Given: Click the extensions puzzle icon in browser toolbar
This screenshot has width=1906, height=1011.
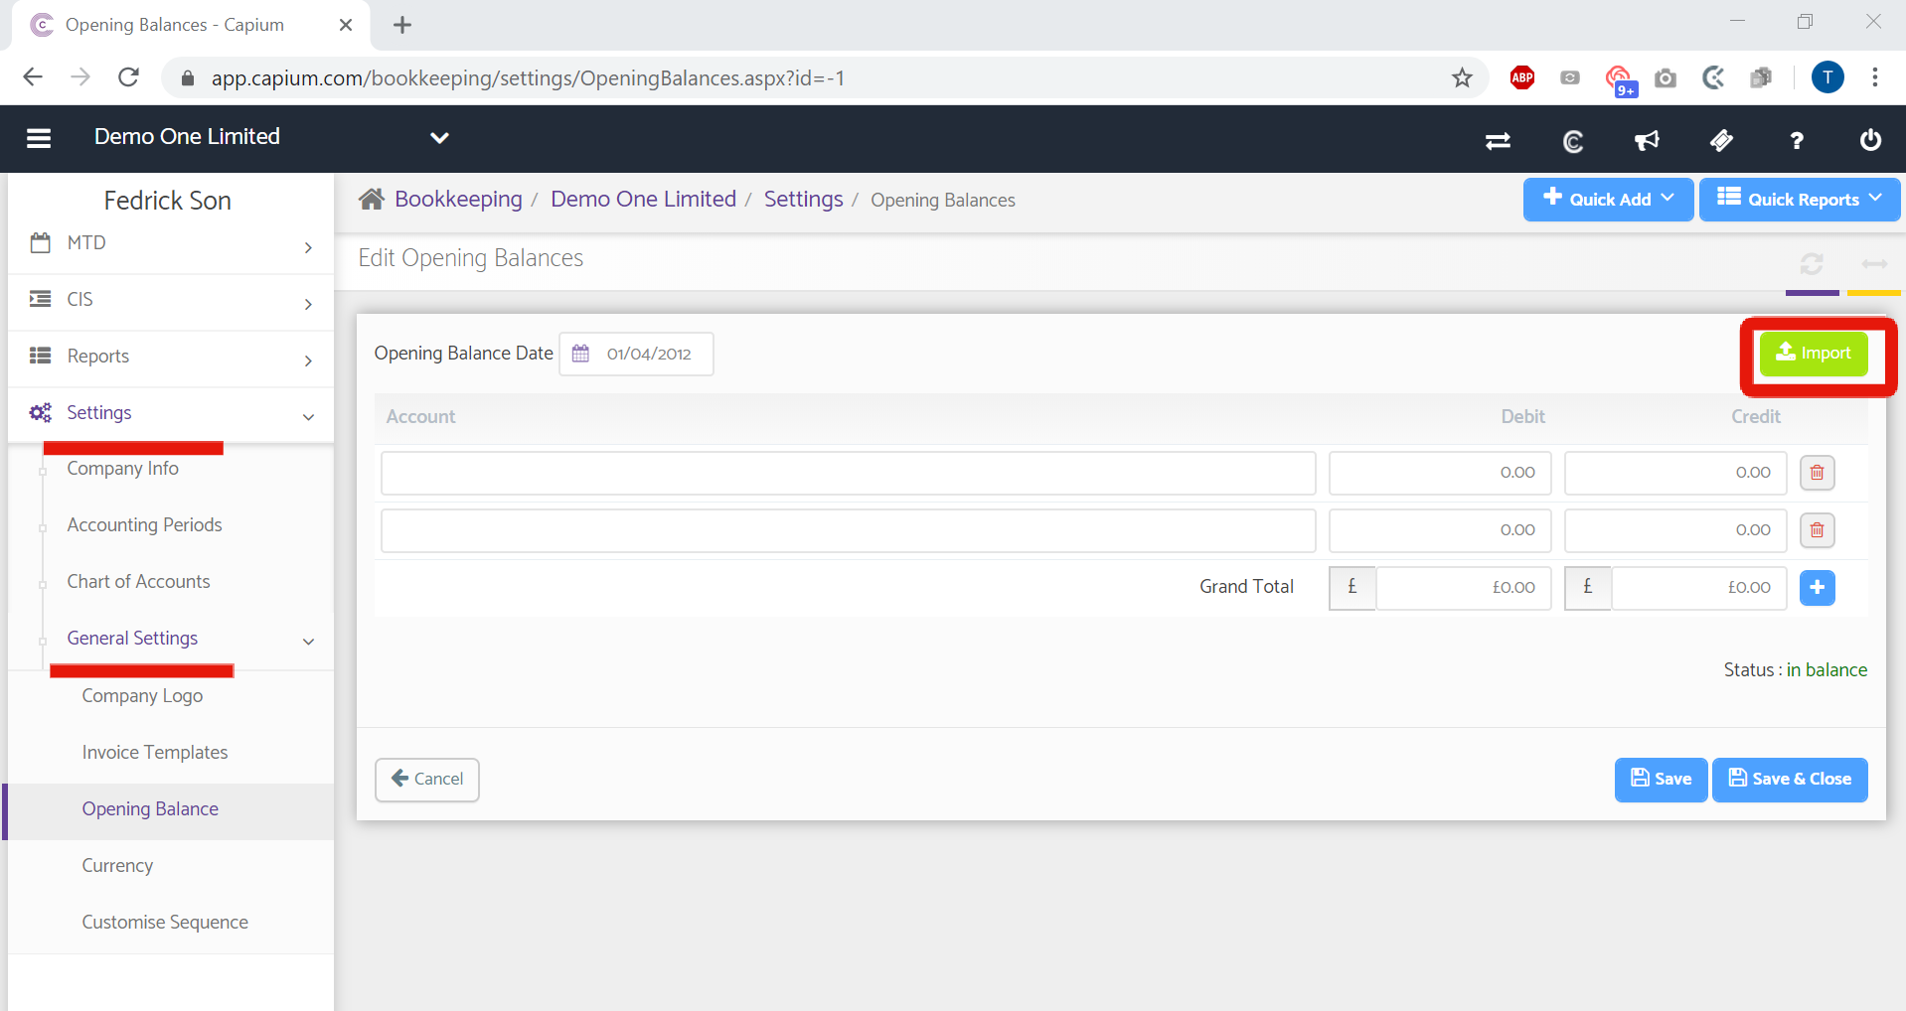Looking at the screenshot, I should point(1761,77).
